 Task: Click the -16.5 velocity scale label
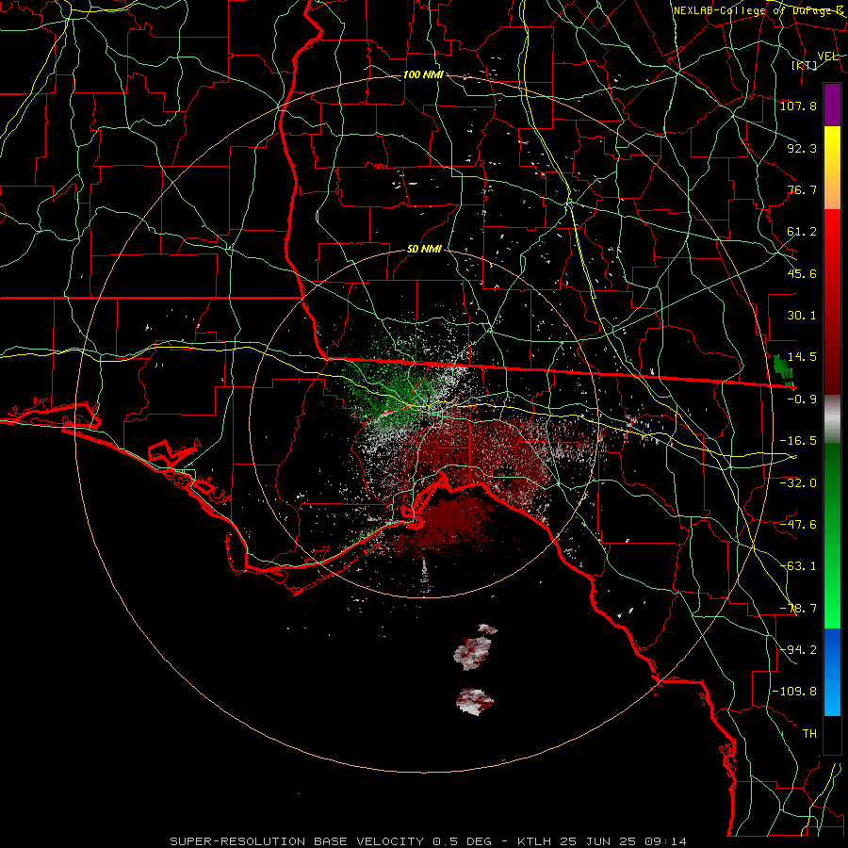point(798,441)
